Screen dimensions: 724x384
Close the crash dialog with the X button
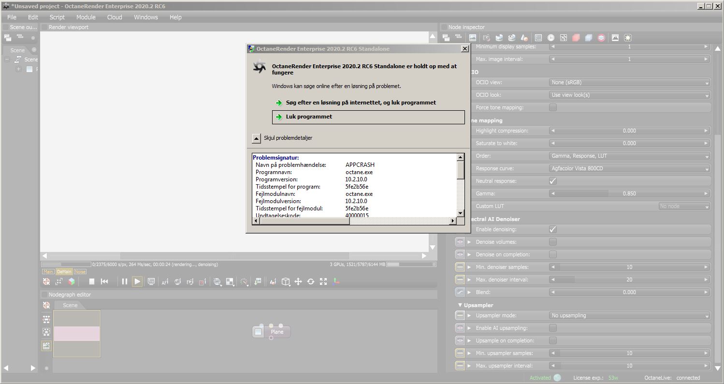coord(464,48)
